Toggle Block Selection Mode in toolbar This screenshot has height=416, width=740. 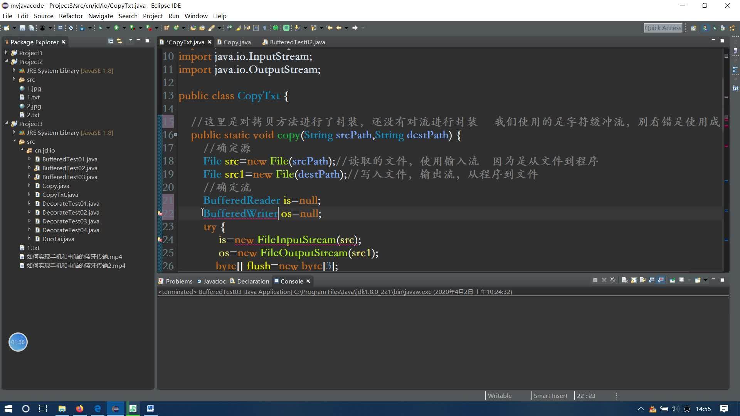click(x=256, y=28)
